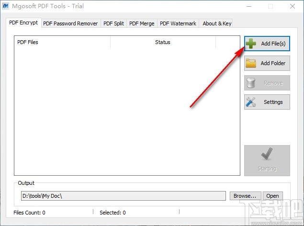
Task: Click the Add File(s) button label
Action: click(x=273, y=44)
